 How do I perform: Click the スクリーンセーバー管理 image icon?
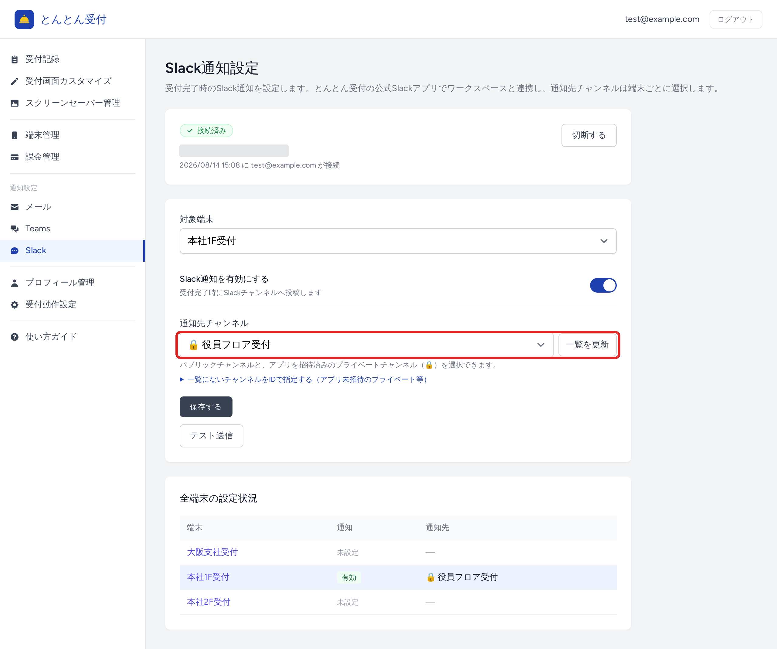pos(15,103)
